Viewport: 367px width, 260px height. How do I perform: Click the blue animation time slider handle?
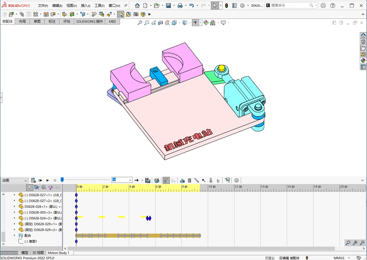pos(62,180)
